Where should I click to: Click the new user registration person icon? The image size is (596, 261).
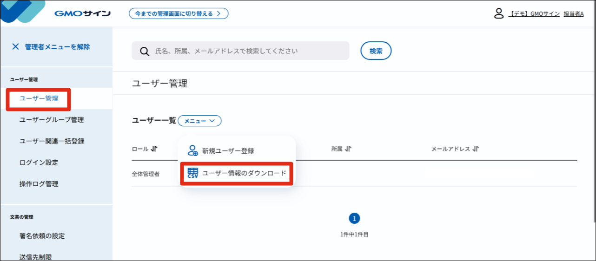pyautogui.click(x=192, y=150)
